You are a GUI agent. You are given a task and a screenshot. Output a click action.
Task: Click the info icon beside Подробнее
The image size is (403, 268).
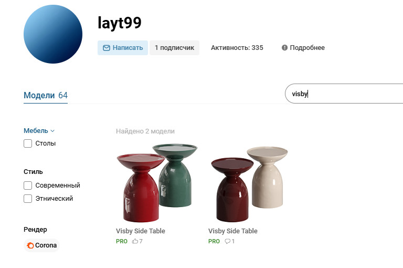click(x=284, y=48)
